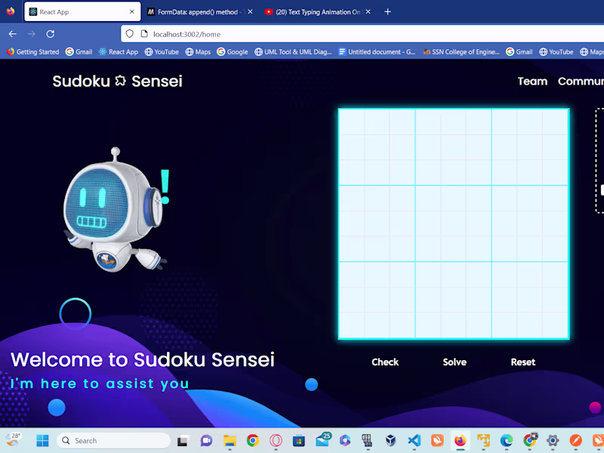Viewport: 604px width, 453px height.
Task: Open Microsoft Store from taskbar
Action: coord(298,440)
